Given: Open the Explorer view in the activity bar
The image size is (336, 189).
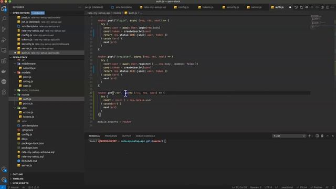Looking at the screenshot, I should pyautogui.click(x=4, y=8).
